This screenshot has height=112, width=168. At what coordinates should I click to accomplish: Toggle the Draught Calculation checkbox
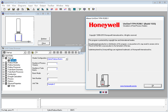[6, 77]
